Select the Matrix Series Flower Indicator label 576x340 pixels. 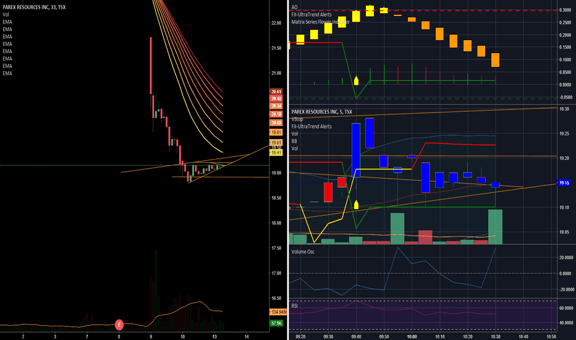click(x=321, y=22)
